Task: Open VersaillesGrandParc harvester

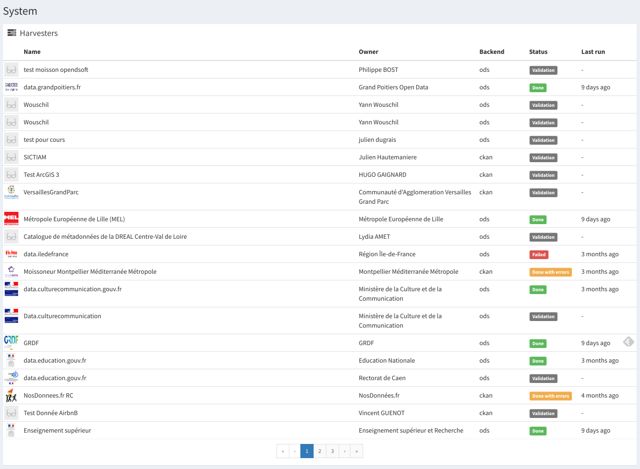Action: pos(51,192)
